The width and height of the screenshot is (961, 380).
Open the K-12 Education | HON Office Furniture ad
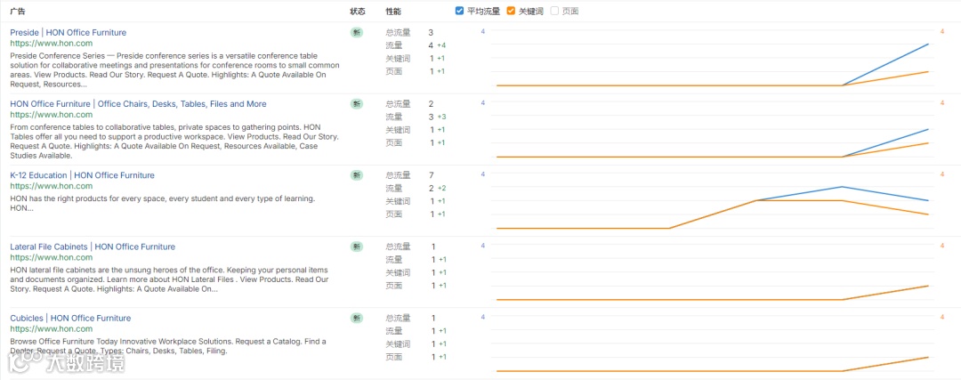click(82, 175)
